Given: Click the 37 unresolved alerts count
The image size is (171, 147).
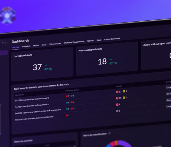Looking at the screenshot, I should coord(37,67).
